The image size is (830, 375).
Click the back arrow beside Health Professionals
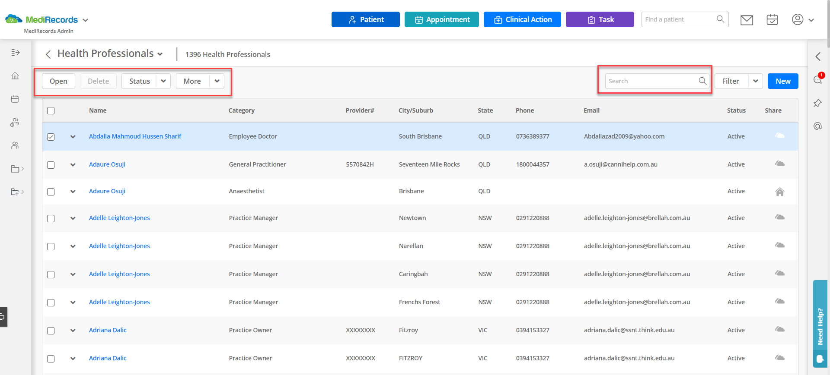(x=48, y=54)
